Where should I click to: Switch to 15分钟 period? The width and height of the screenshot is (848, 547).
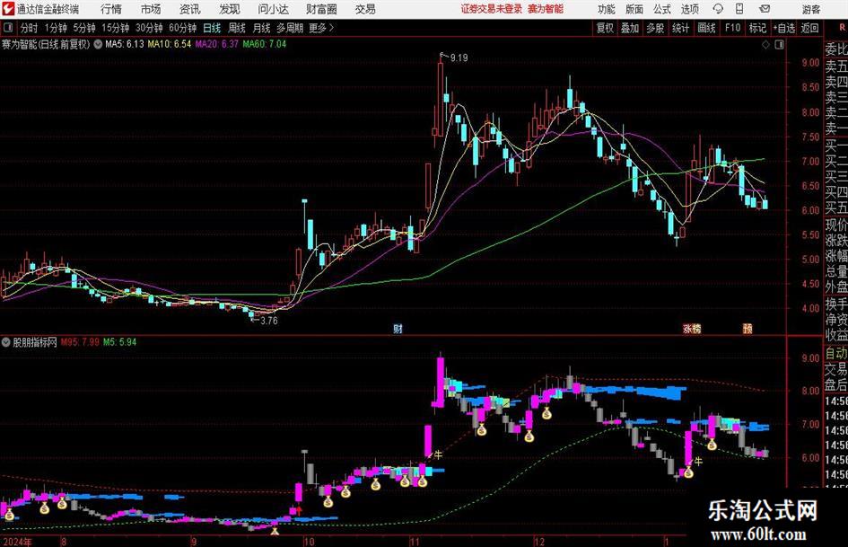[115, 28]
